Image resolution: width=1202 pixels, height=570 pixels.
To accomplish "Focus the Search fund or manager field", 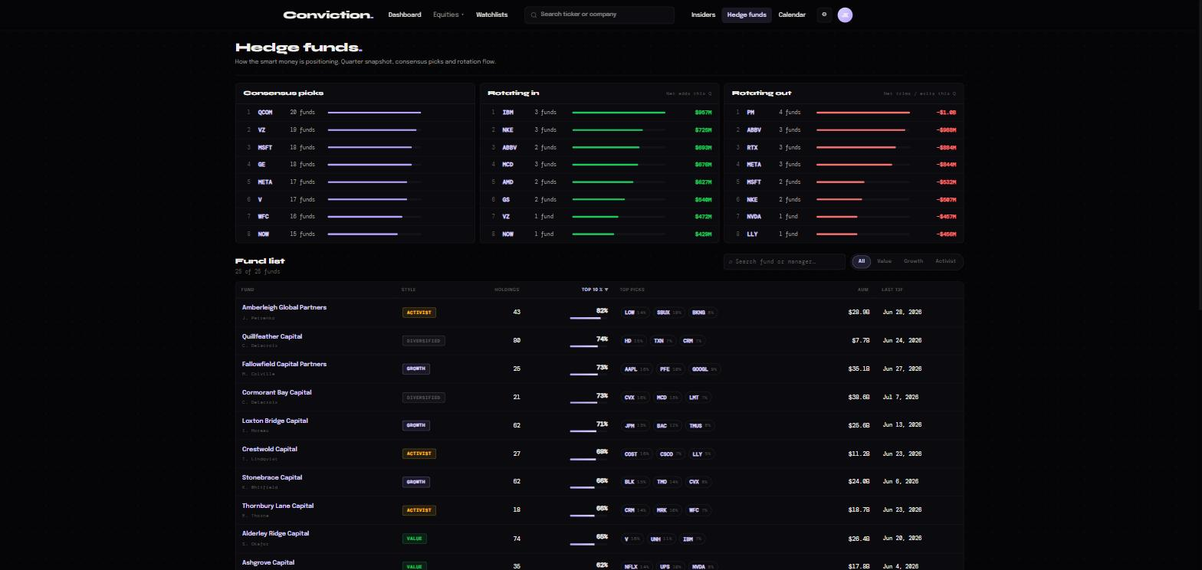I will click(784, 261).
